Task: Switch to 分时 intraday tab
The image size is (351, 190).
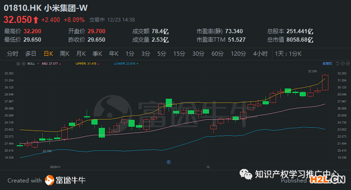Action: pyautogui.click(x=13, y=54)
